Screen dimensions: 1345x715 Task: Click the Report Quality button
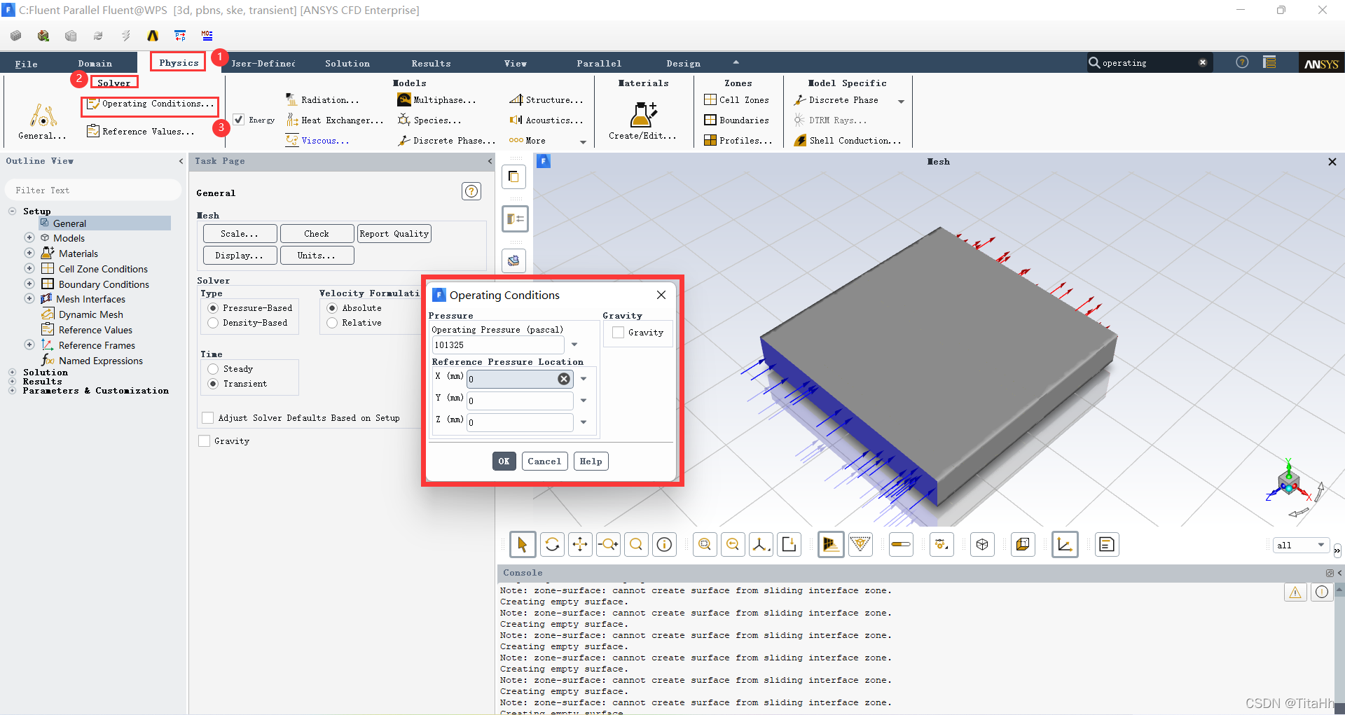(x=394, y=234)
